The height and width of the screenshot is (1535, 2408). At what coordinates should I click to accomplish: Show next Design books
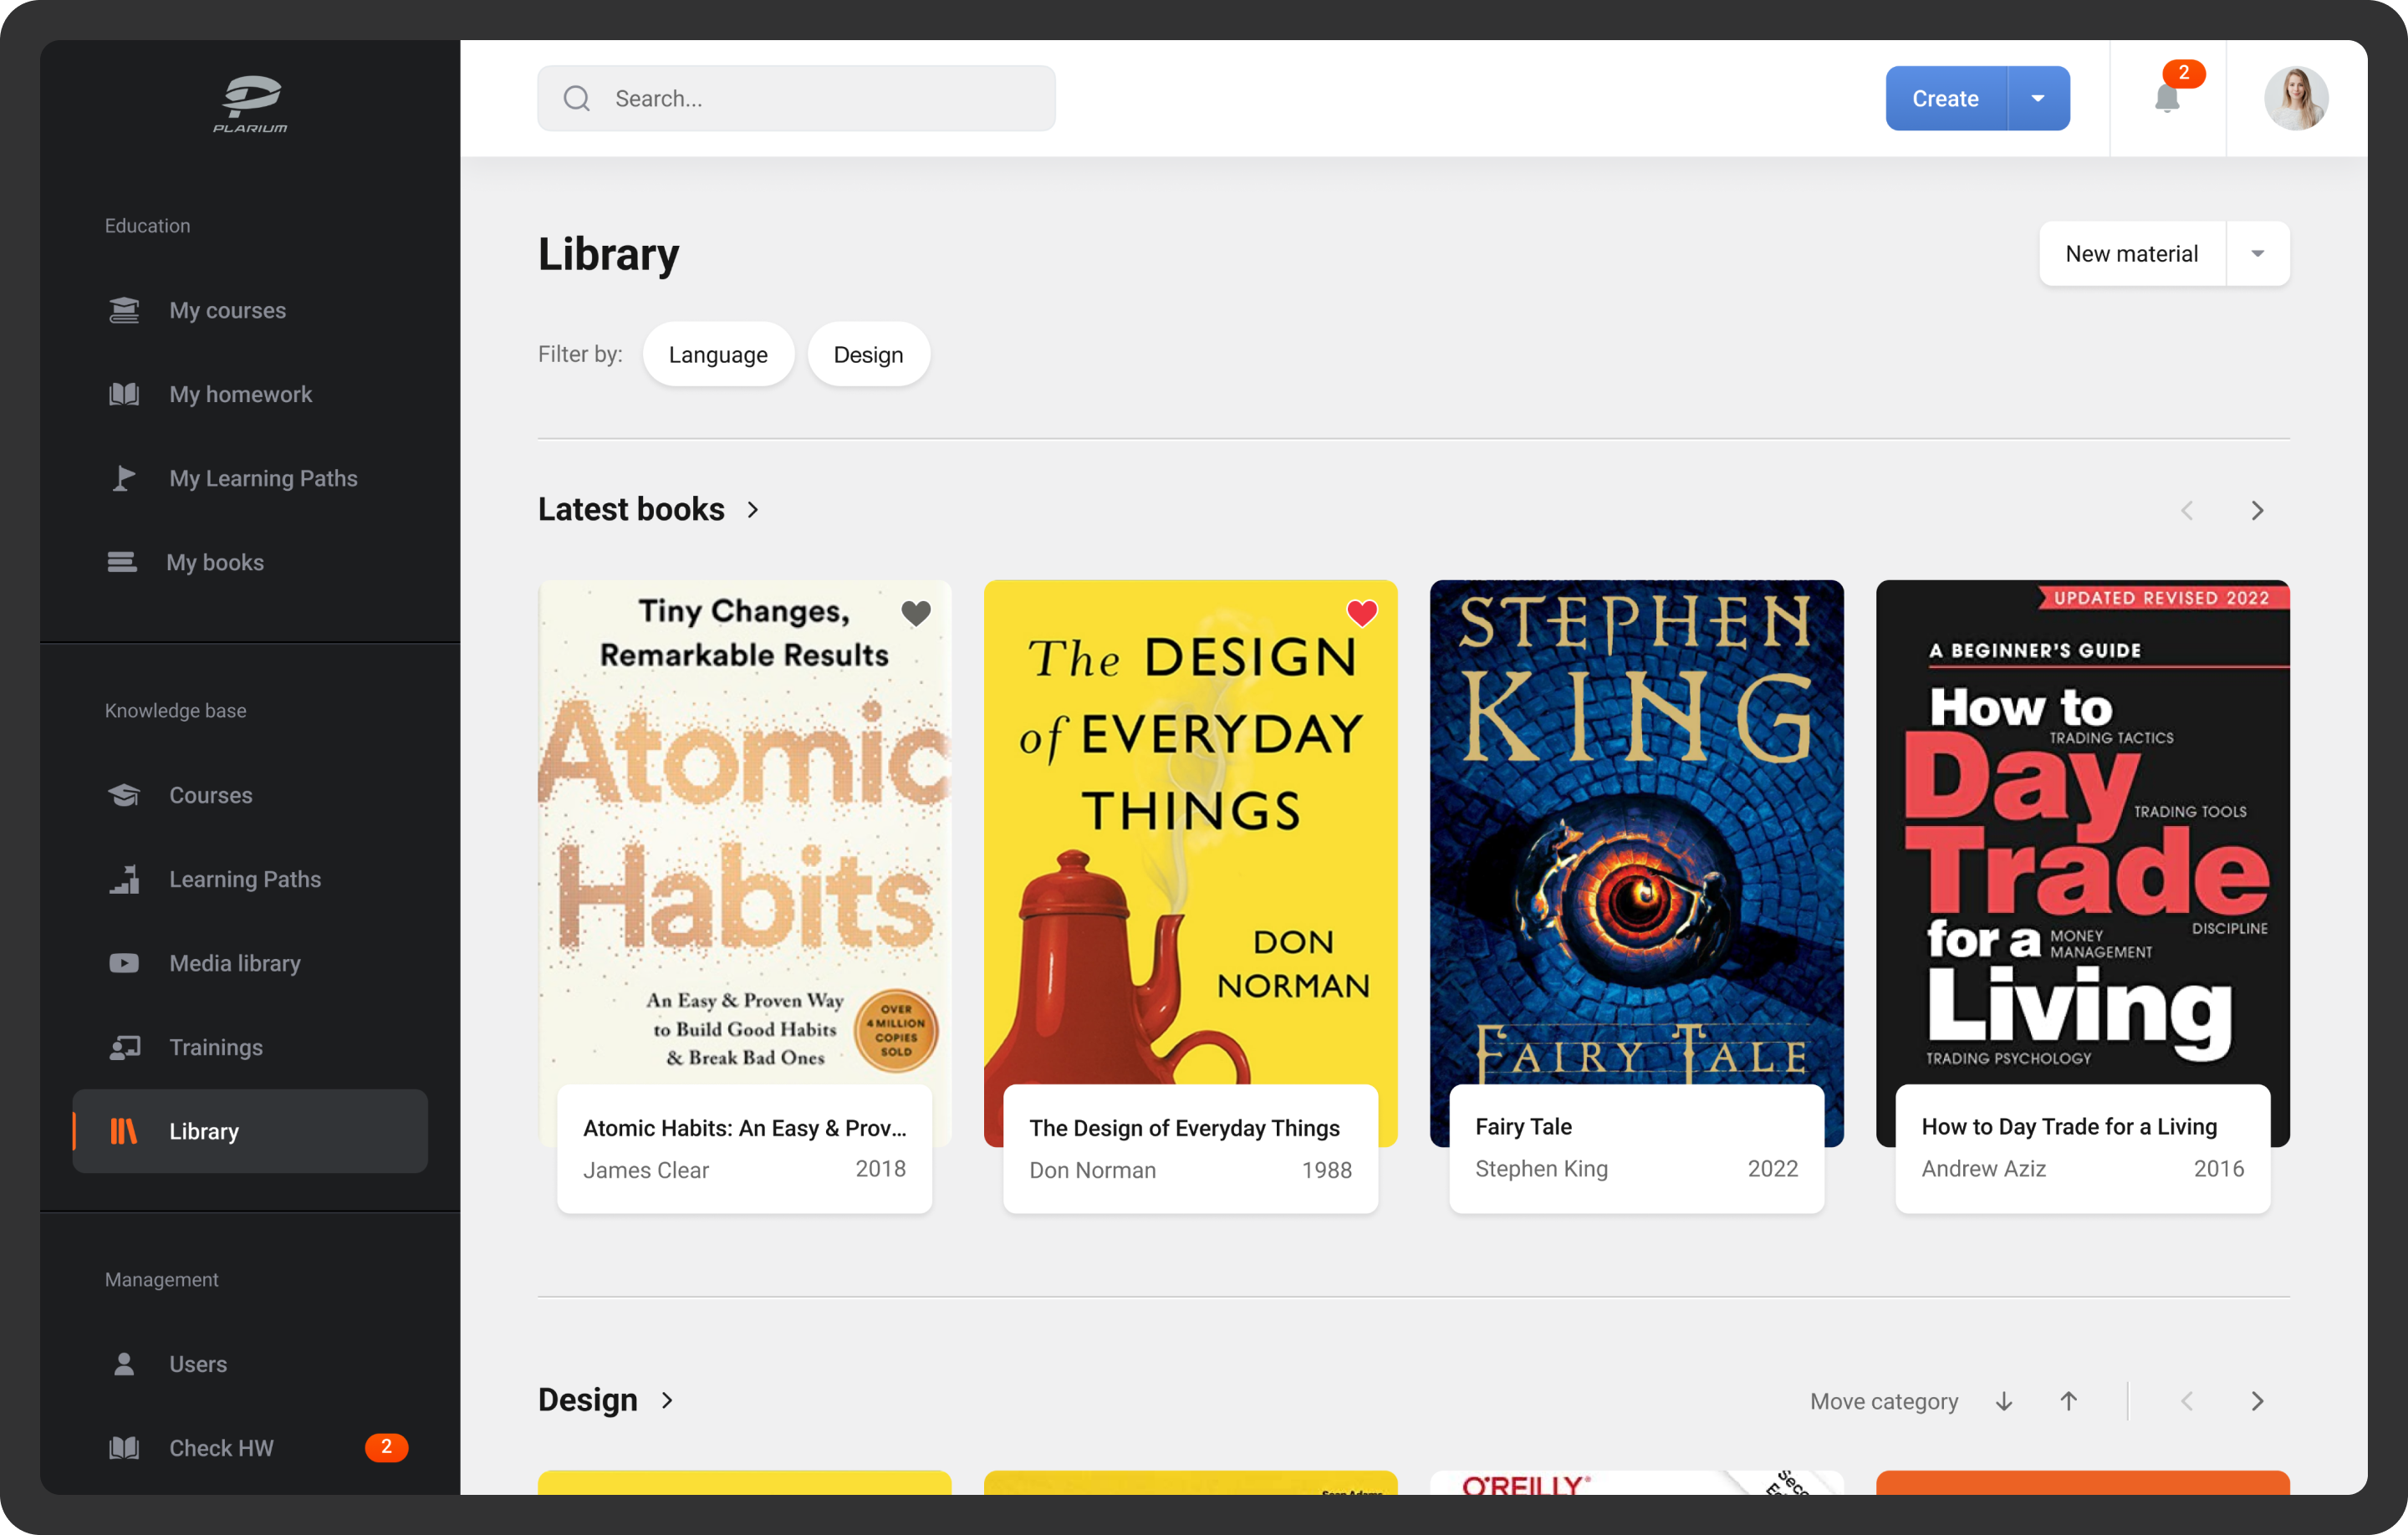pyautogui.click(x=2257, y=1401)
